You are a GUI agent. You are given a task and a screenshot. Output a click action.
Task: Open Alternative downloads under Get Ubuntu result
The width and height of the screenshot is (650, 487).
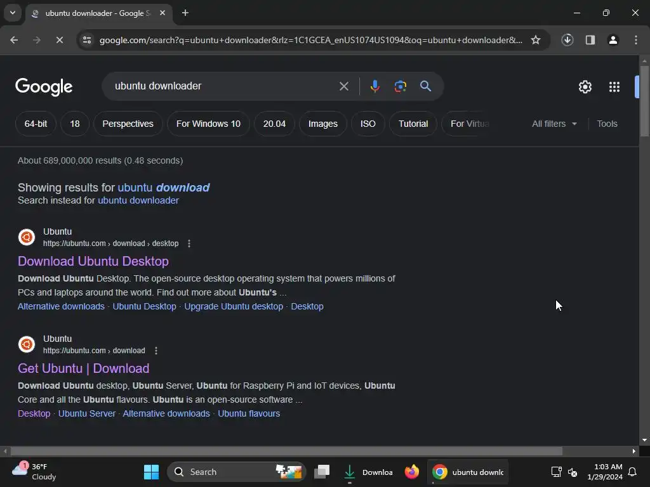pos(166,413)
